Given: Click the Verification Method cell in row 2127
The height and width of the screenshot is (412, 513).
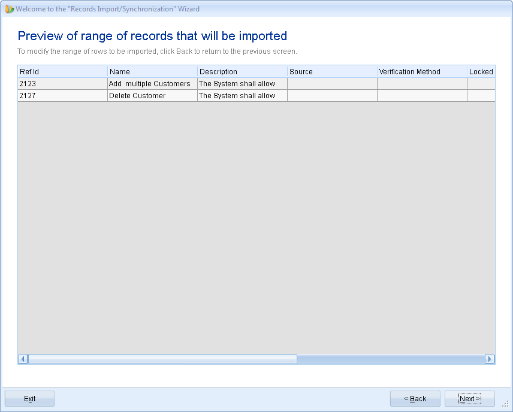Looking at the screenshot, I should click(422, 95).
